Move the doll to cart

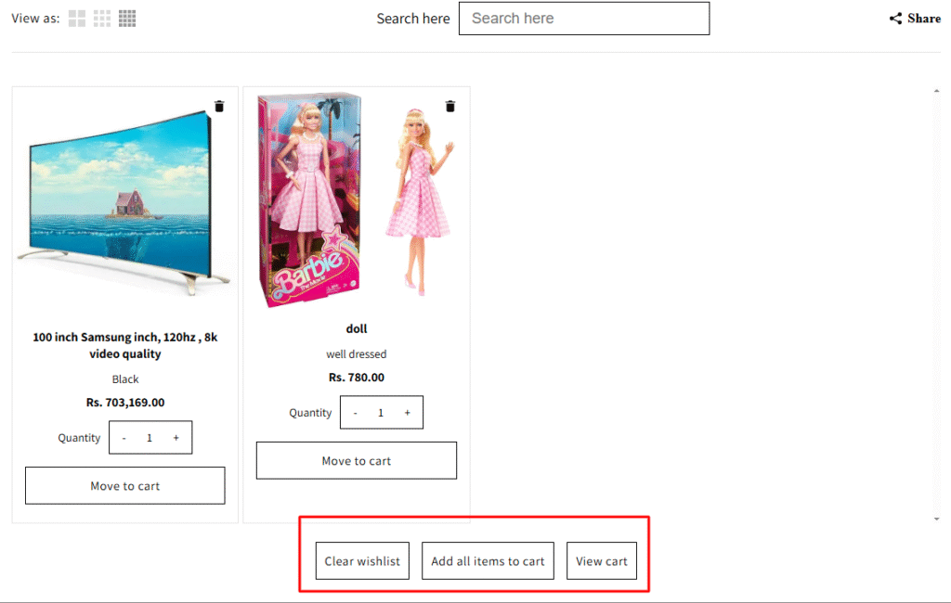tap(357, 460)
